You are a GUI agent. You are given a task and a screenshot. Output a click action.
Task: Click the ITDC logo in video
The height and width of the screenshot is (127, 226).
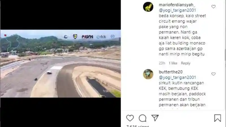point(101,37)
